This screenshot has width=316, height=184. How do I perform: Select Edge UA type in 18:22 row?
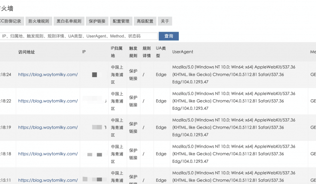point(161,101)
